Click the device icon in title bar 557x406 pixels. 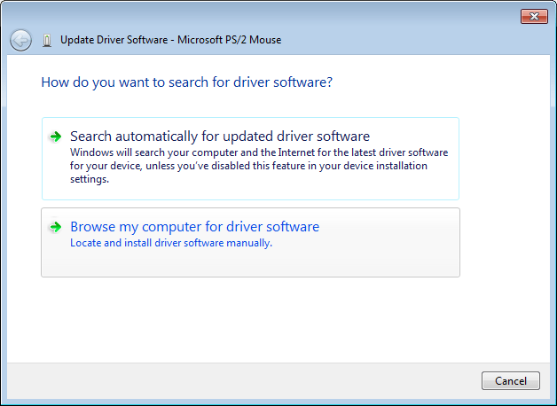[47, 40]
